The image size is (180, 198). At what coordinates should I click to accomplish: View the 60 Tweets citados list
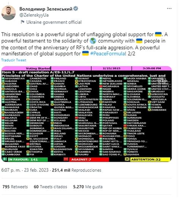(51, 187)
